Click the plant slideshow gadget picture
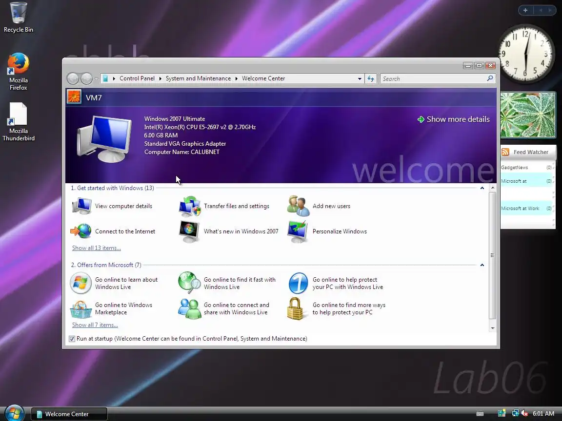562x421 pixels. 527,115
